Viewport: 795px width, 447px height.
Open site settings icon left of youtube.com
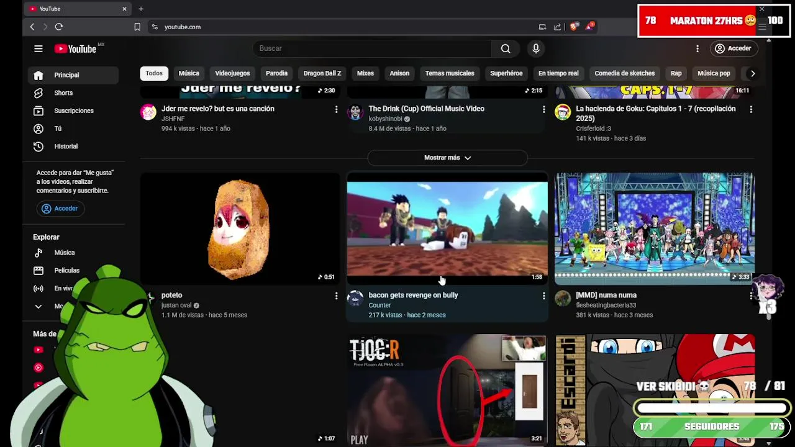tap(155, 27)
